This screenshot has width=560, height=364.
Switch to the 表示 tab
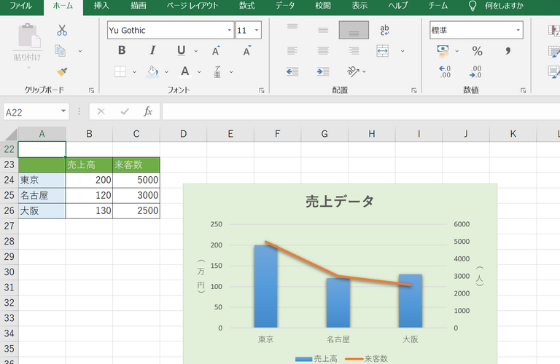tap(359, 6)
